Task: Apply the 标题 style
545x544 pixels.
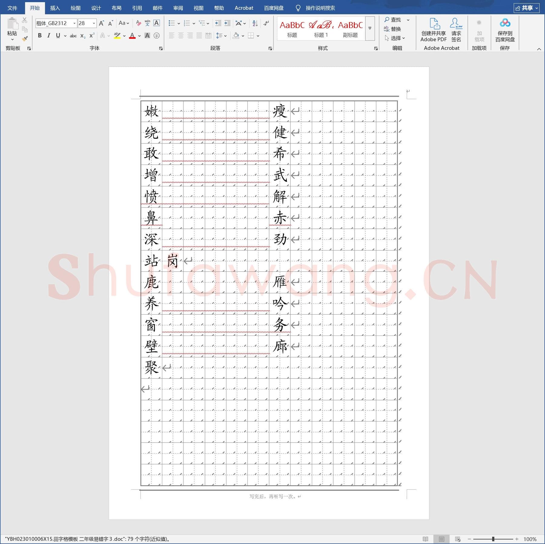Action: point(292,29)
